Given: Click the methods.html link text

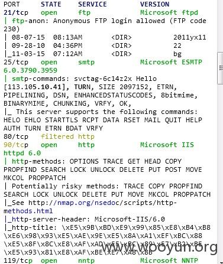Looking at the screenshot, I should 28,211.
